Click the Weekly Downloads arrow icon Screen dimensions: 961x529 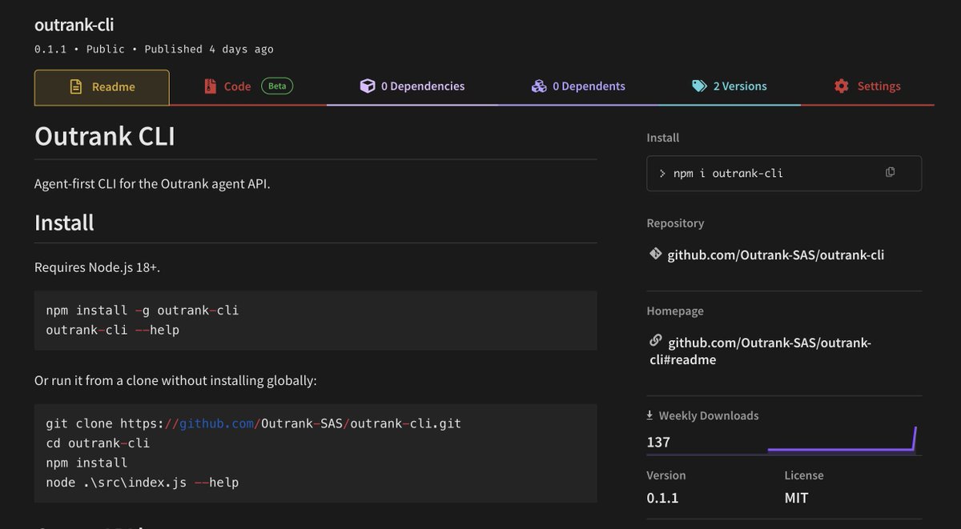click(649, 415)
